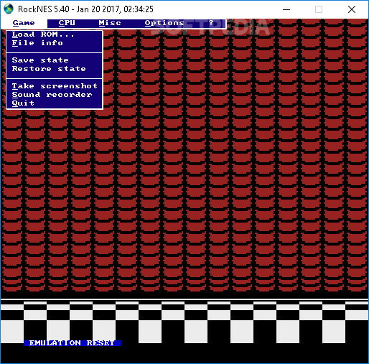Screen dimensions: 369x364
Task: Click the EMULATION RESET status message
Action: (x=73, y=343)
